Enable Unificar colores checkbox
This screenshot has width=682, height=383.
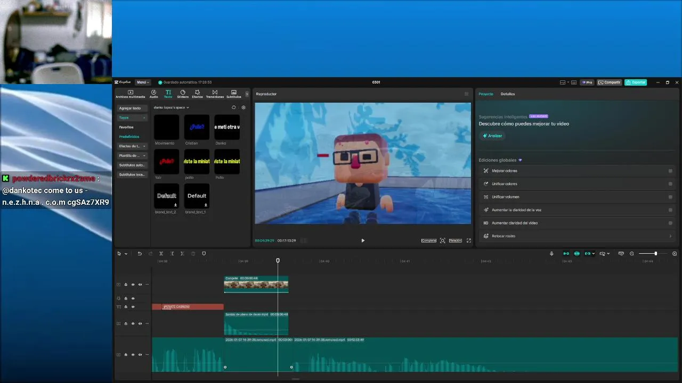tap(670, 184)
